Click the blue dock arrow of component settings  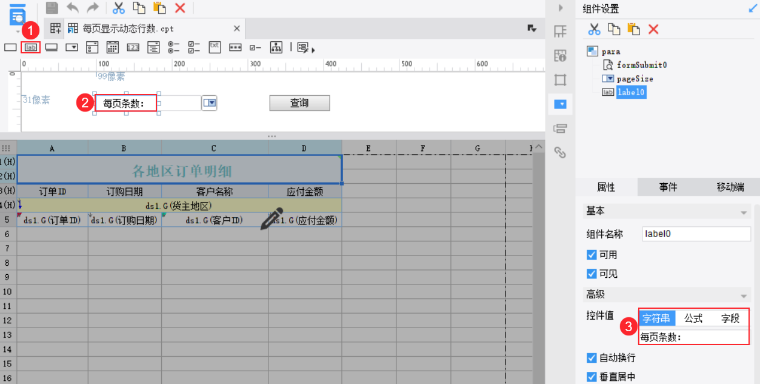coord(753,8)
